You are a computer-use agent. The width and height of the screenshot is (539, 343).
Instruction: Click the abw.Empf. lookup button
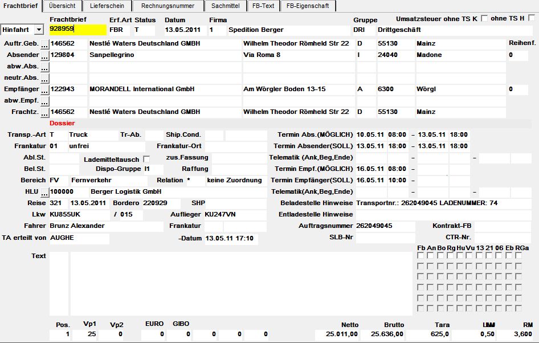click(44, 101)
